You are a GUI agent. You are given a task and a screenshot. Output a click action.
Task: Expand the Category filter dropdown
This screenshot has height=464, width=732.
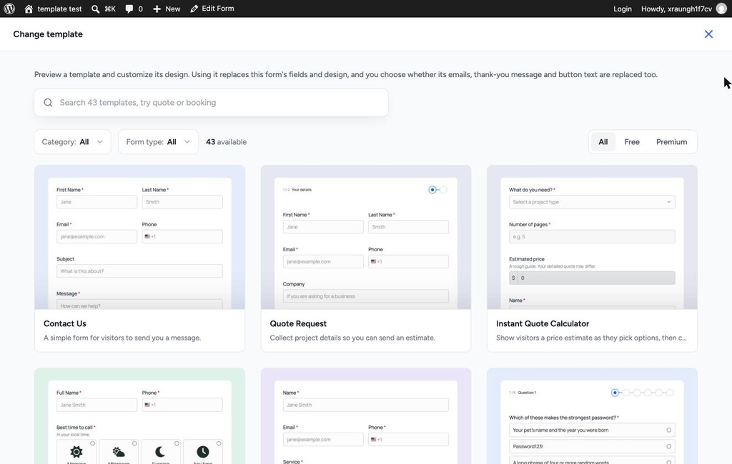(72, 142)
